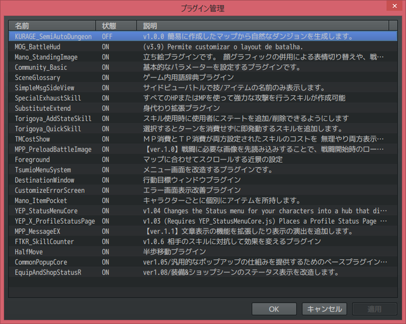Screen dimensions: 406x324
Task: Click the ON status of HalfMove
Action: coord(105,252)
